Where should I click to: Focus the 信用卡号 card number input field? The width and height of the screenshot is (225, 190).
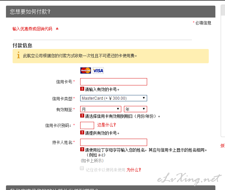point(113,82)
